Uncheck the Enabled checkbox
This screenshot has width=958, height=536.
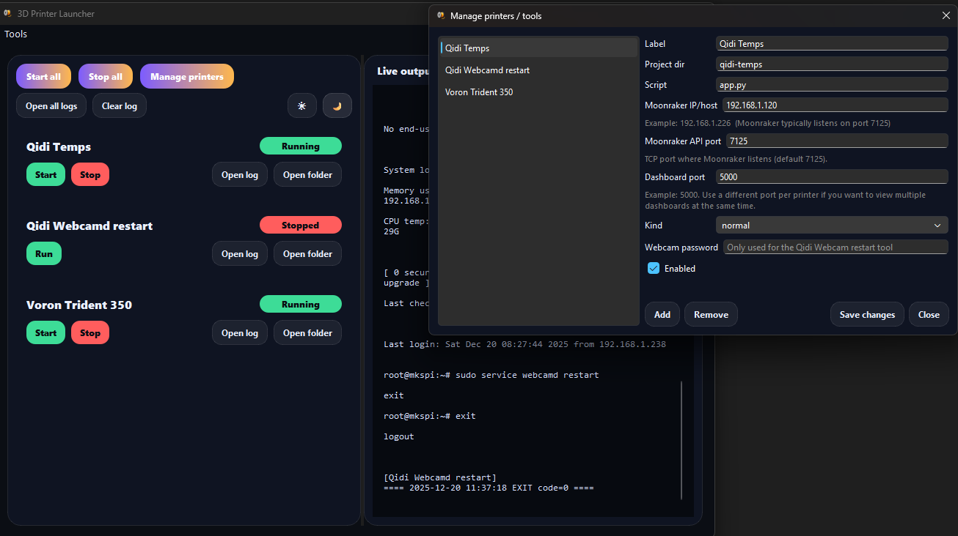tap(654, 269)
